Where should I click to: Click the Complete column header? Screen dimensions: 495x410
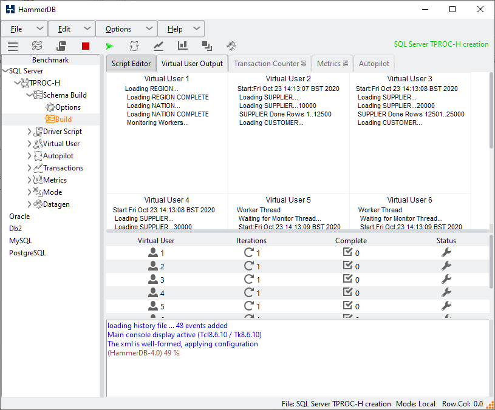(x=351, y=241)
